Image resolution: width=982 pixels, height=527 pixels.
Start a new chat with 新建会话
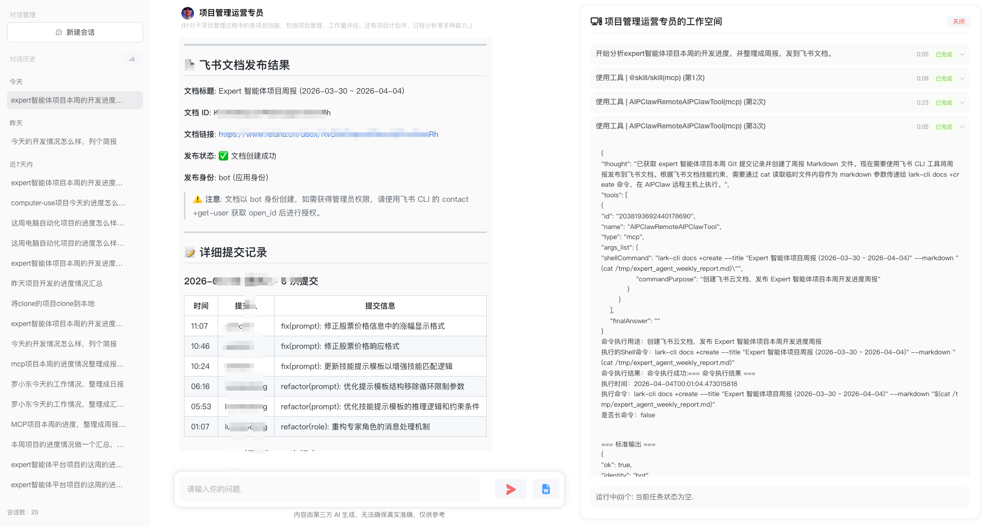click(75, 32)
